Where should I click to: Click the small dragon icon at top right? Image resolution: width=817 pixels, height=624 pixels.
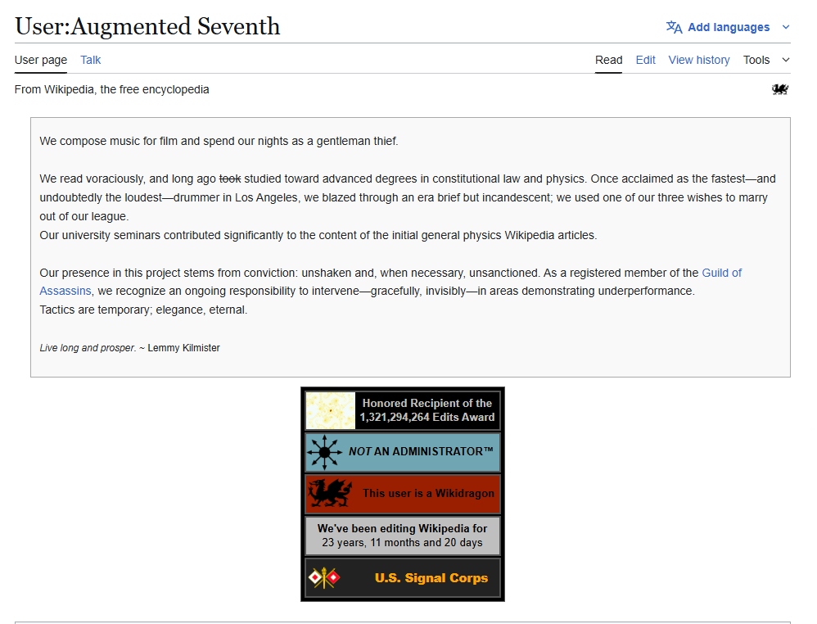780,89
